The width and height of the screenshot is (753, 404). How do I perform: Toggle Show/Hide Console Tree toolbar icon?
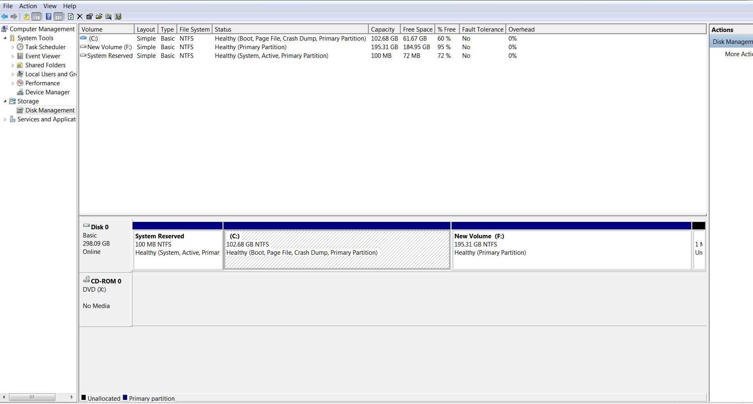coord(37,16)
